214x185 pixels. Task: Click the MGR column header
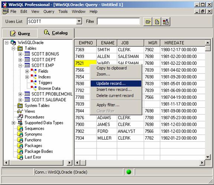click(152, 43)
